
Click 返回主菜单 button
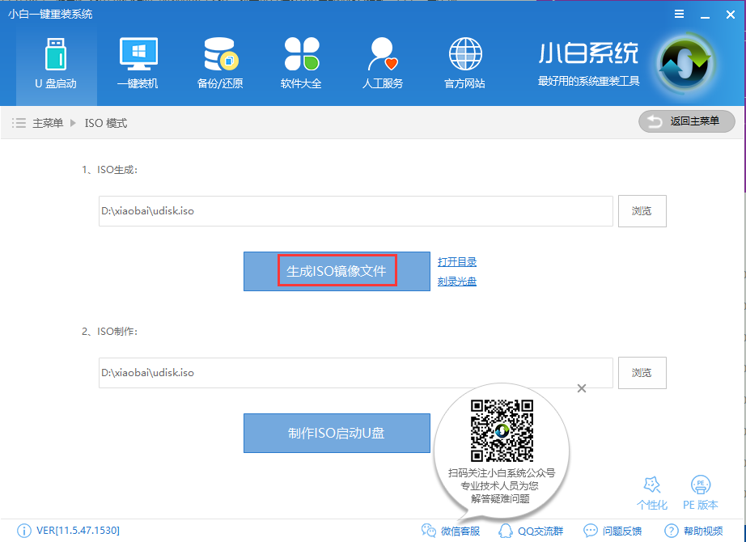(x=686, y=122)
